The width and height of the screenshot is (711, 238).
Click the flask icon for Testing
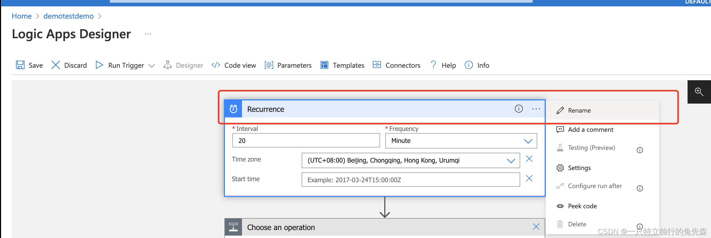click(560, 148)
